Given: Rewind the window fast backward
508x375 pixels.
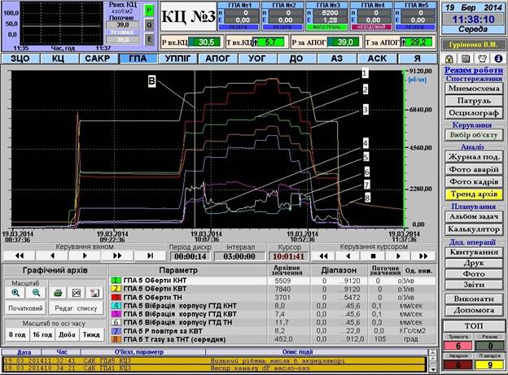Looking at the screenshot, I should 19,255.
